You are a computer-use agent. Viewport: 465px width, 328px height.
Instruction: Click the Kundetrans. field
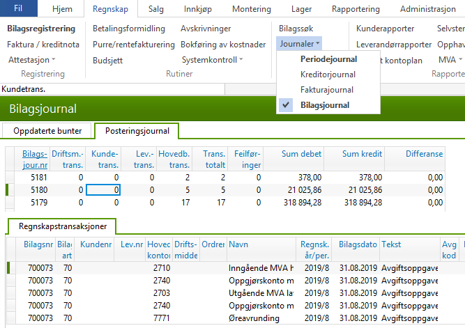pos(112,89)
